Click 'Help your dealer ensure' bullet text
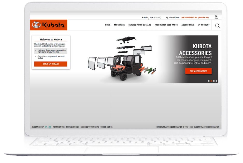Screen dimensions: 243x163 [x=52, y=51]
